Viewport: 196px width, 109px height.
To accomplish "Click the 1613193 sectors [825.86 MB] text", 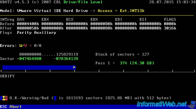I will (99, 98).
